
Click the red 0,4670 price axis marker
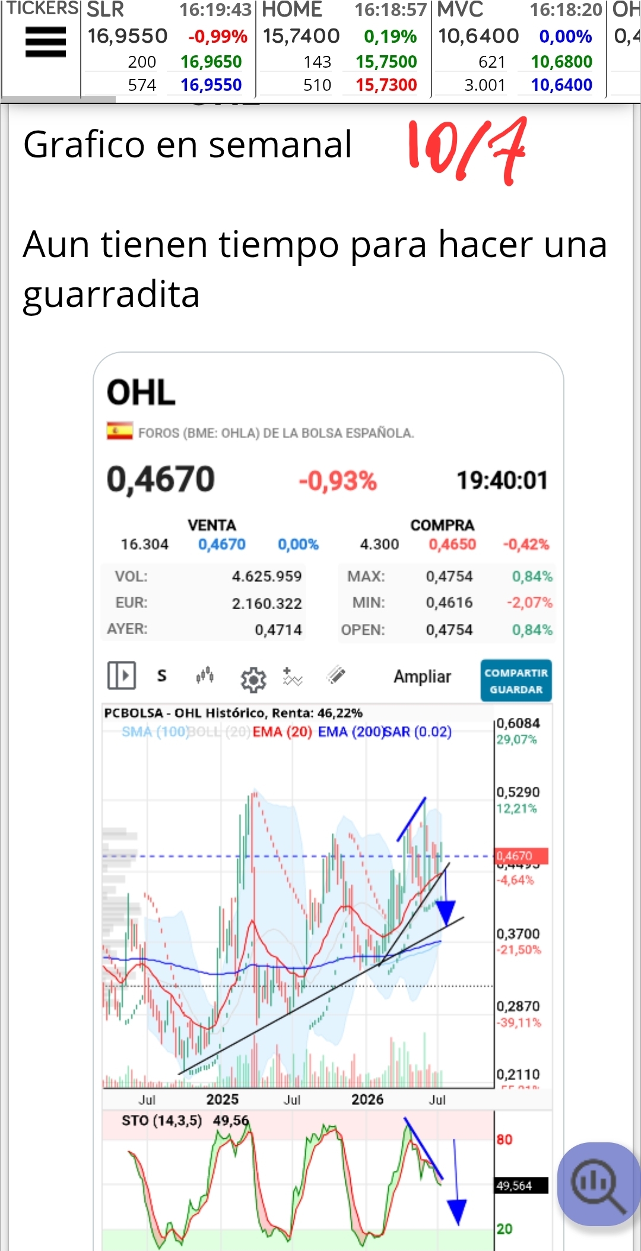coord(522,856)
